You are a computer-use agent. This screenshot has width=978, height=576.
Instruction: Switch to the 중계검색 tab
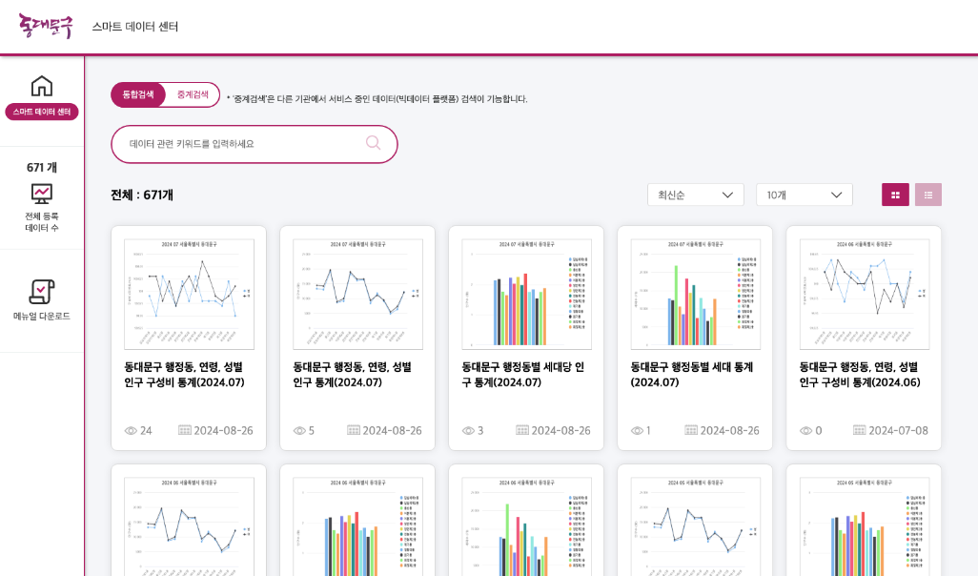(190, 95)
